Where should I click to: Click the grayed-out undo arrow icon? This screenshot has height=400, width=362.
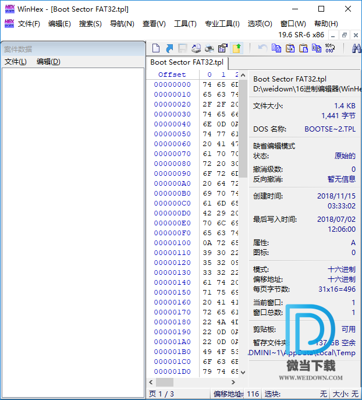pyautogui.click(x=262, y=48)
